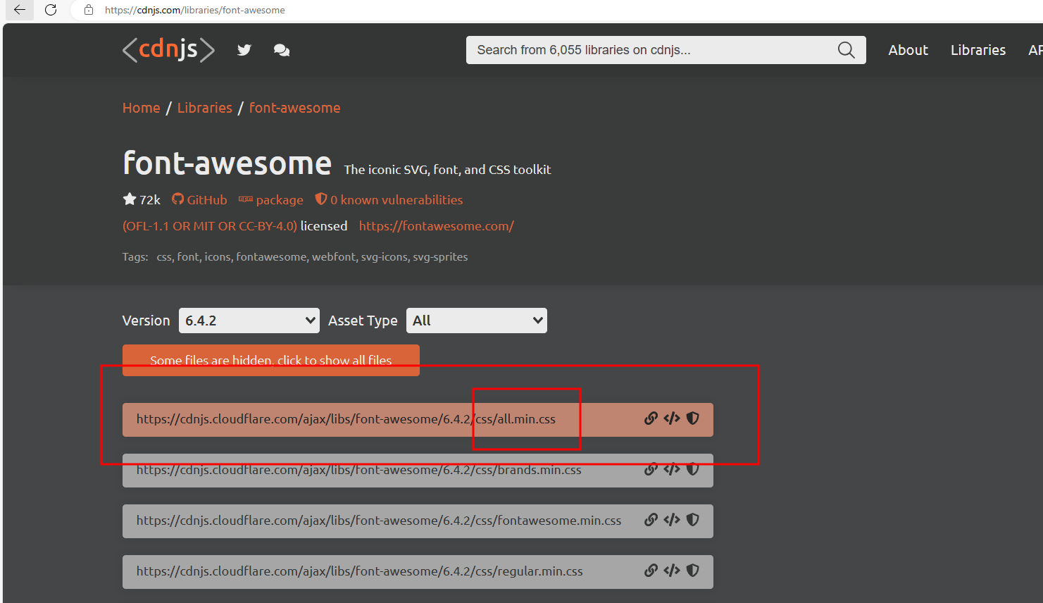
Task: Open the Asset Type All dropdown
Action: click(477, 321)
